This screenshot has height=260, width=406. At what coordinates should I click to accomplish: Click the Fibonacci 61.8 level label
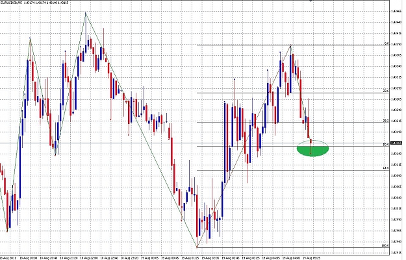(386, 168)
